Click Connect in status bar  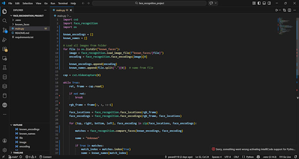point(45,157)
